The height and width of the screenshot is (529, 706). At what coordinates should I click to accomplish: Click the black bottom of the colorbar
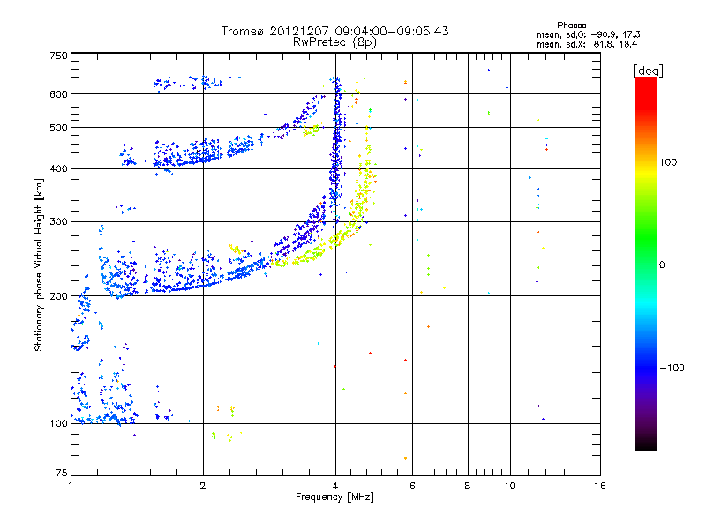[x=646, y=444]
